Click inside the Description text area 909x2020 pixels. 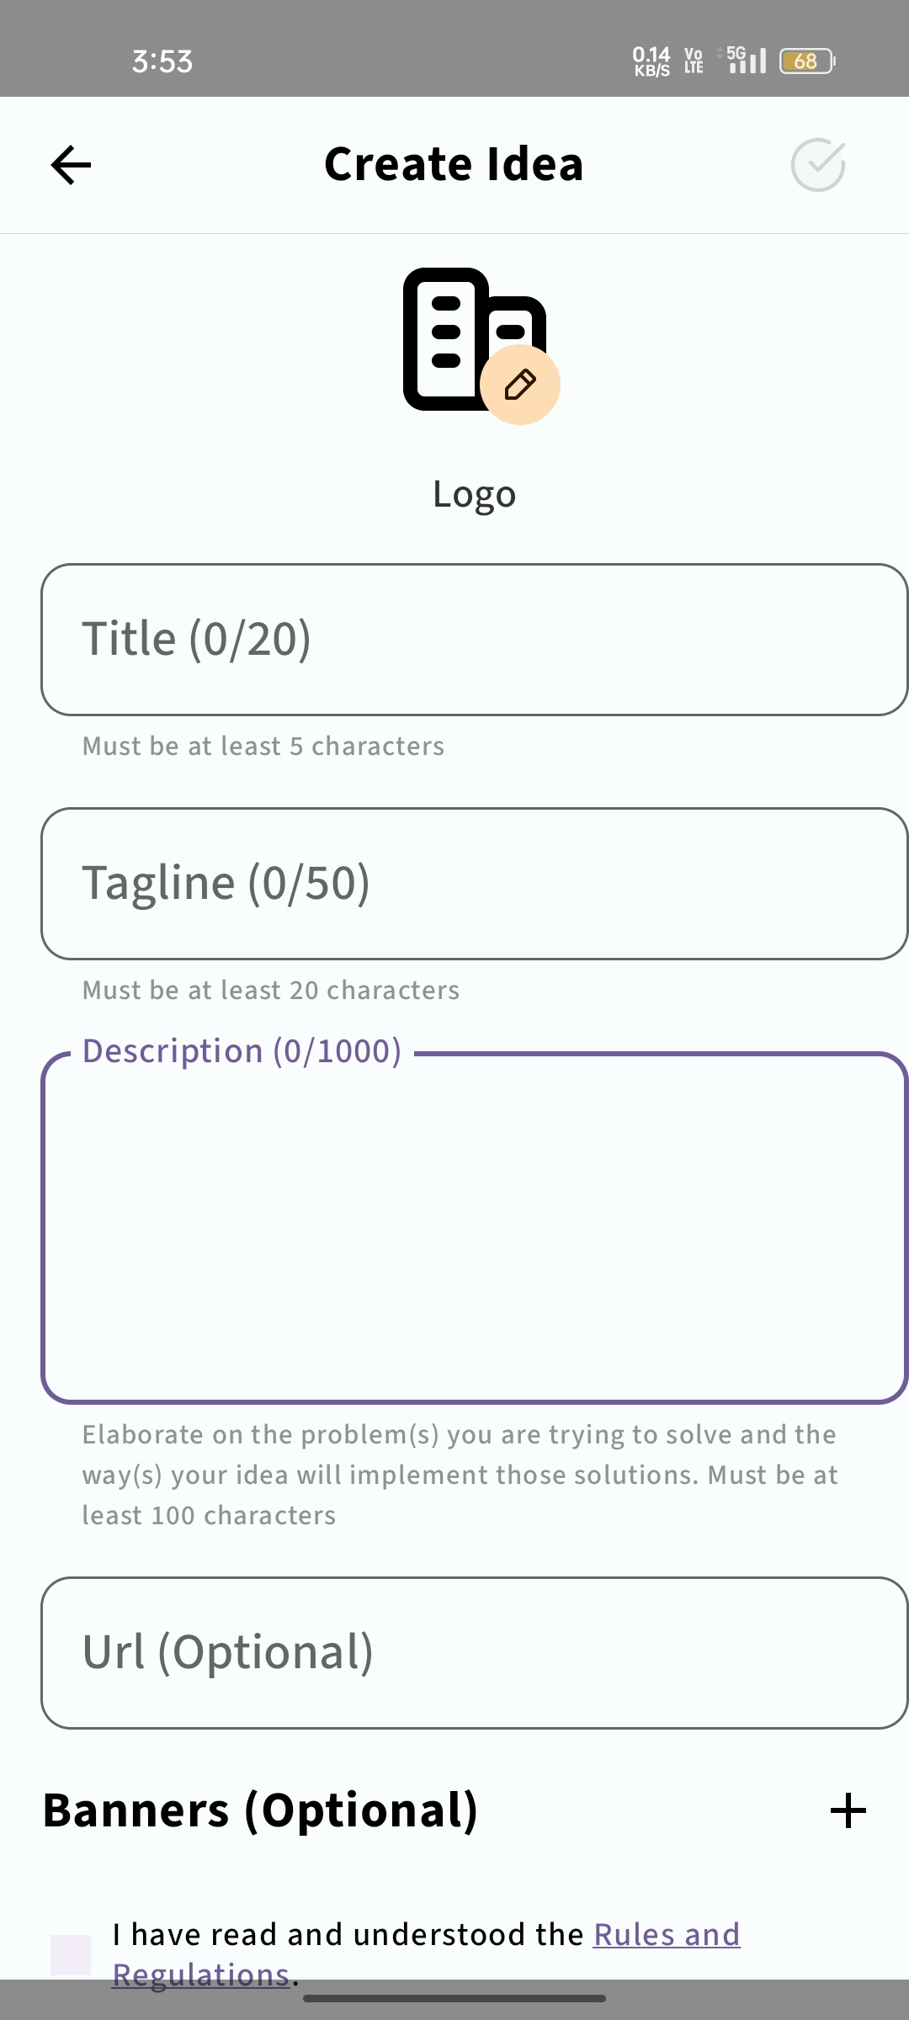[x=474, y=1229]
